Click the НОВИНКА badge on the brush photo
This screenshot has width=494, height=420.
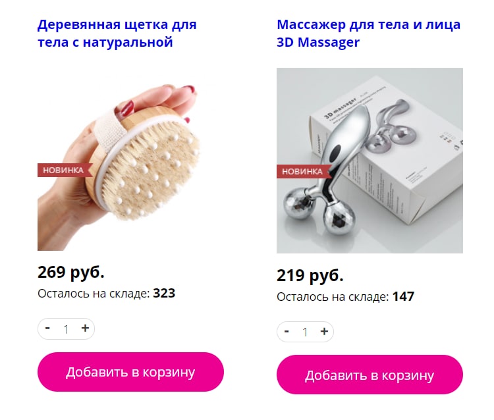pyautogui.click(x=65, y=170)
